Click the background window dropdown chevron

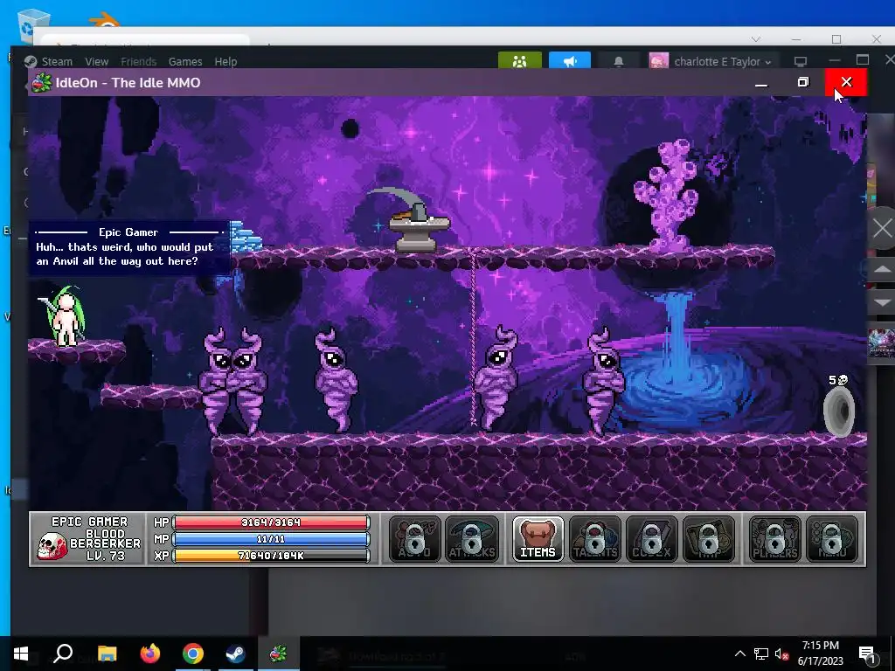click(x=756, y=39)
